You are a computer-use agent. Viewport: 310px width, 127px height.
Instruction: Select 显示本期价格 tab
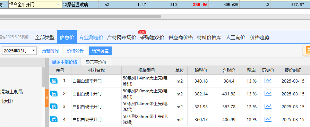click(x=64, y=62)
